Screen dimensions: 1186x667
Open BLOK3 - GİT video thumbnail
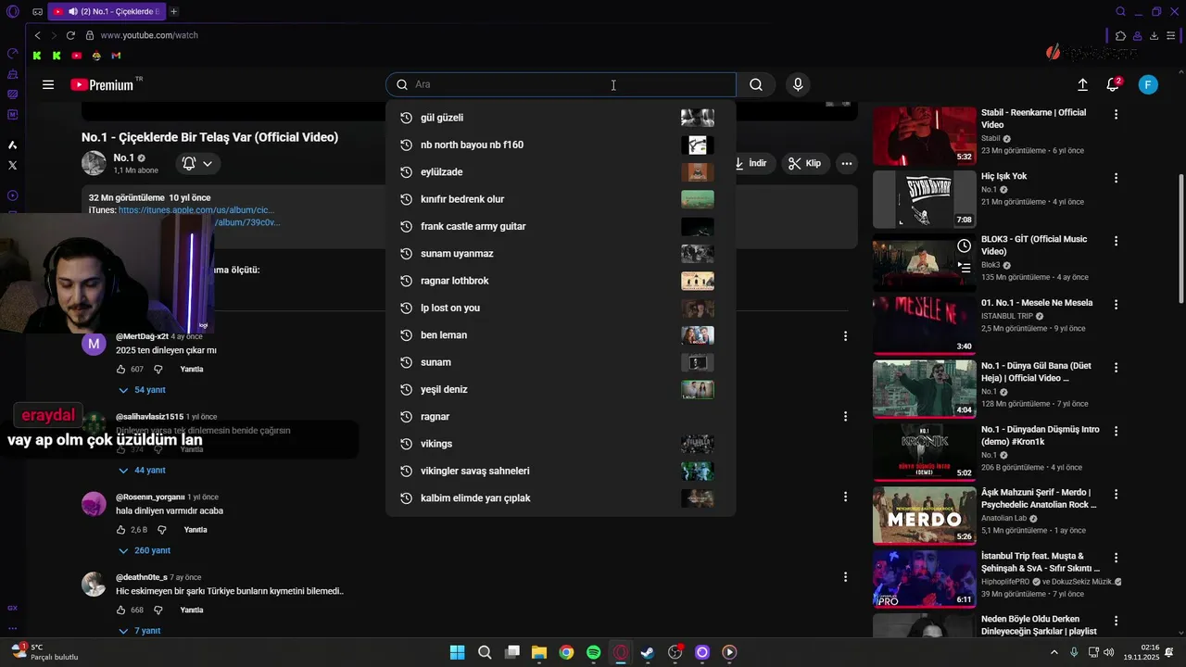924,262
